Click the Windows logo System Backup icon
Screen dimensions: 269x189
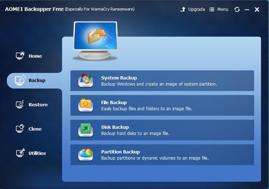86,81
